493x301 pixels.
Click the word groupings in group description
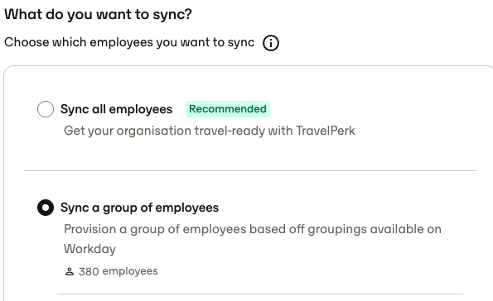(337, 229)
